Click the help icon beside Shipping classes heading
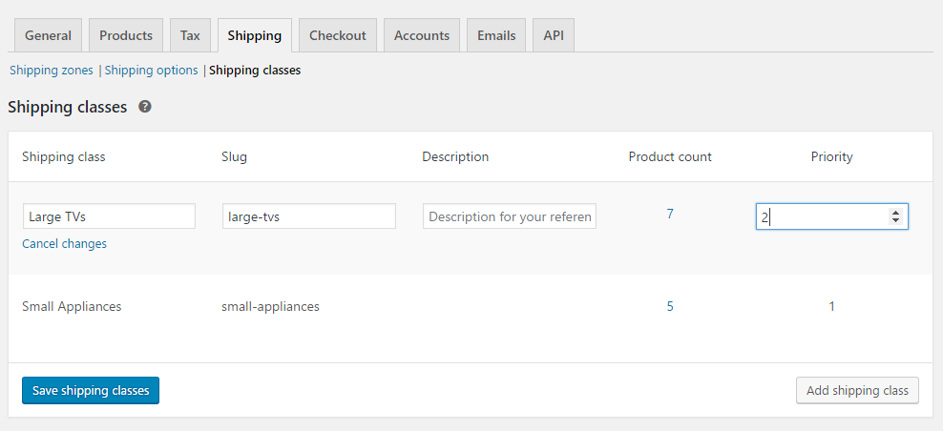 point(145,107)
